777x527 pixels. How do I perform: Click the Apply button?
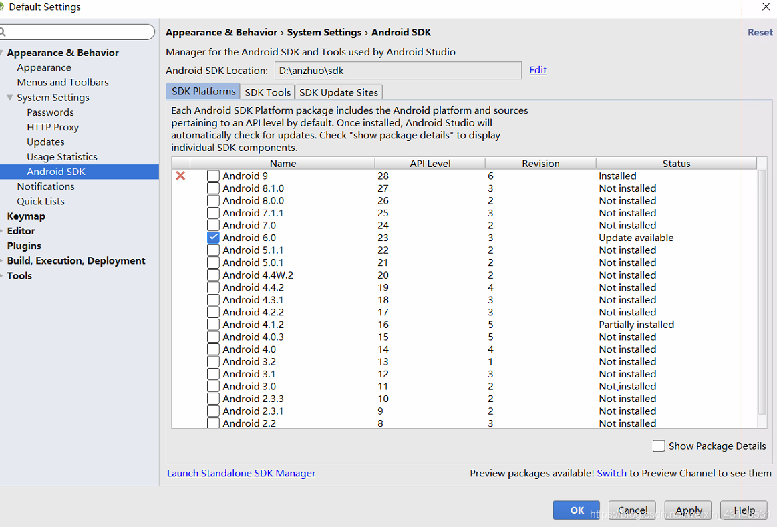tap(688, 510)
